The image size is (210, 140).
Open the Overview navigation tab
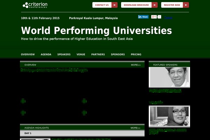(28, 54)
